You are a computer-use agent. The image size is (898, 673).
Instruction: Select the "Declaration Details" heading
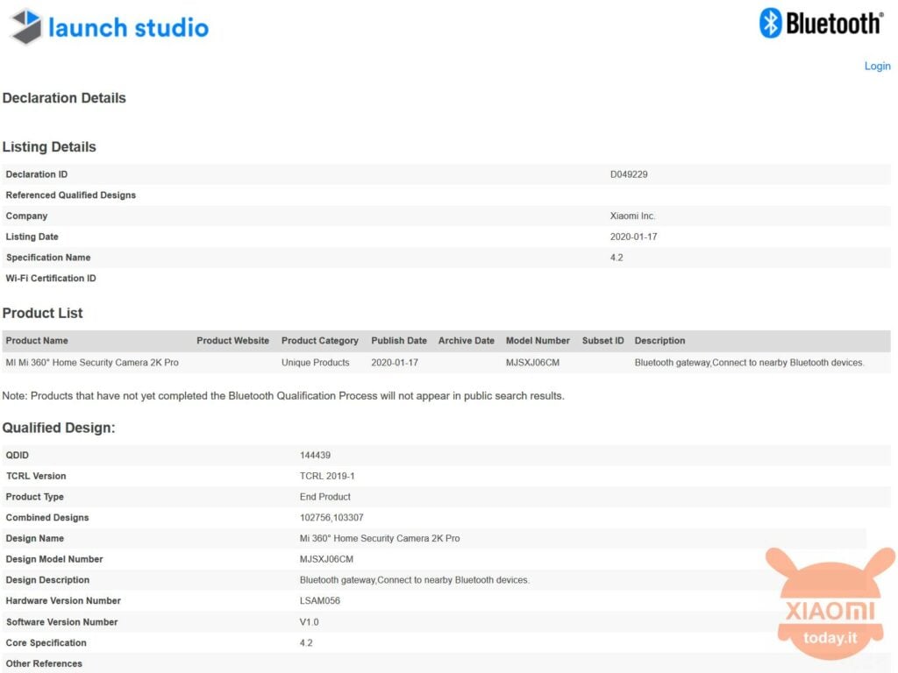pos(64,98)
